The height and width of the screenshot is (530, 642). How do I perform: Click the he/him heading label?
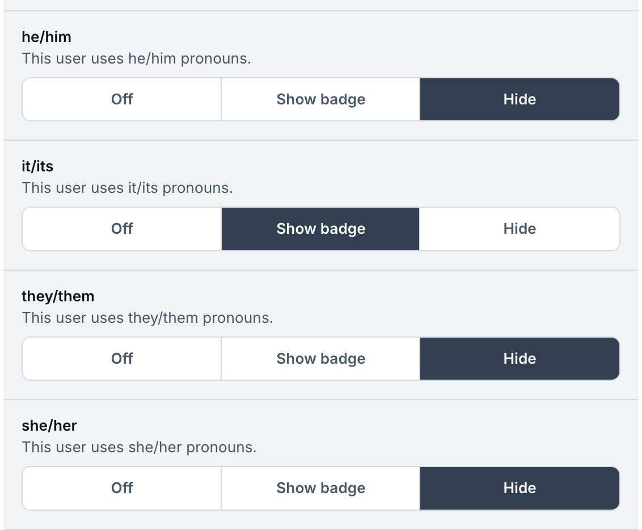pyautogui.click(x=47, y=37)
